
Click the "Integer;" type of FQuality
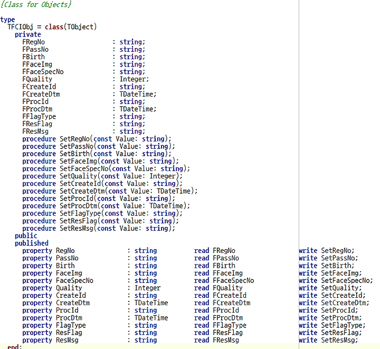(x=134, y=79)
